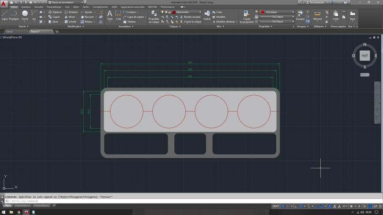The height and width of the screenshot is (215, 383).
Task: Switch to the Insertion ribbon tab
Action: [26, 7]
